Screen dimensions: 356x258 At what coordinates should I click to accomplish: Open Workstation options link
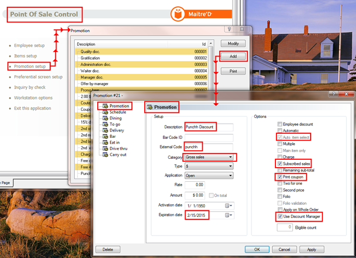(33, 98)
